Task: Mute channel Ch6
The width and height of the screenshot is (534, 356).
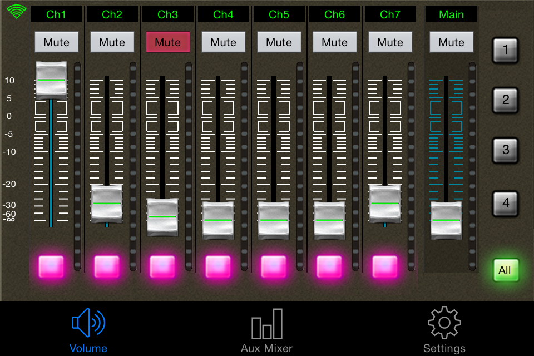Action: (x=335, y=42)
